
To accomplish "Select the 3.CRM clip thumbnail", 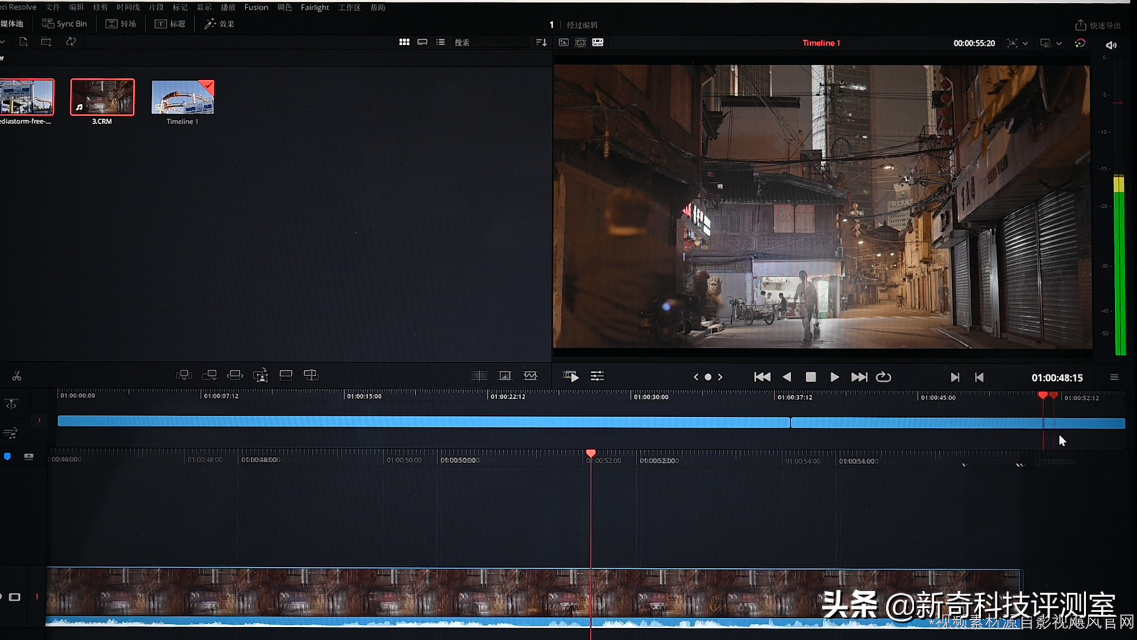I will [x=102, y=97].
